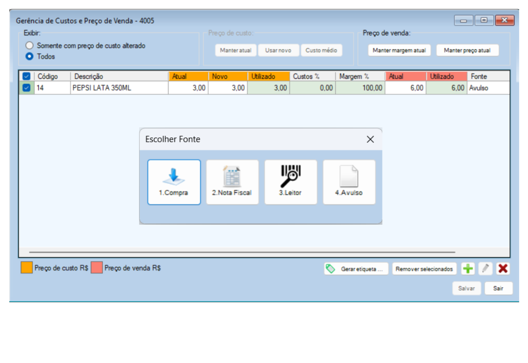
Task: Click the Sair button
Action: [x=498, y=289]
